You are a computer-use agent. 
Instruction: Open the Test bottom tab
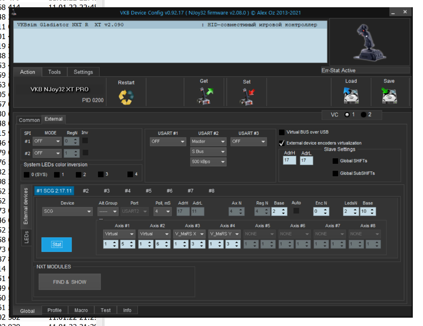pos(106,310)
